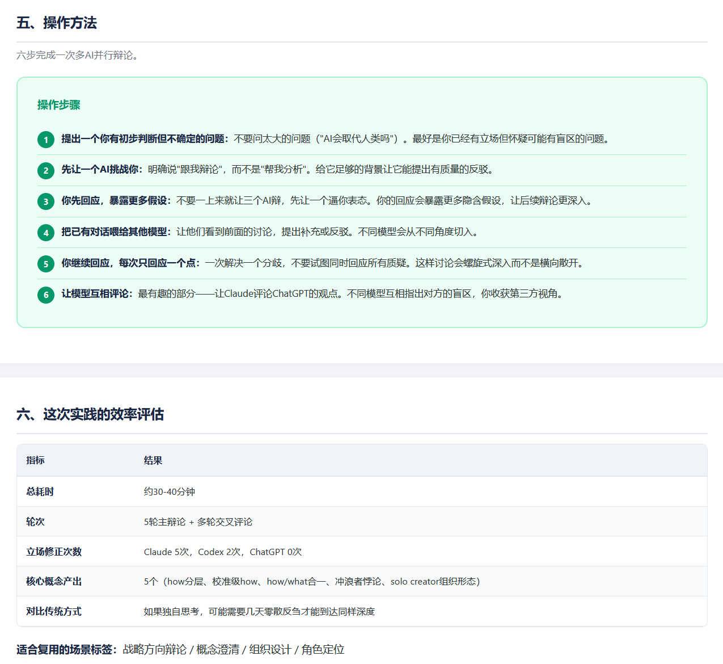Click the step 5 explanation starting 一次解决一个分歧
The height and width of the screenshot is (664, 723).
pyautogui.click(x=396, y=263)
